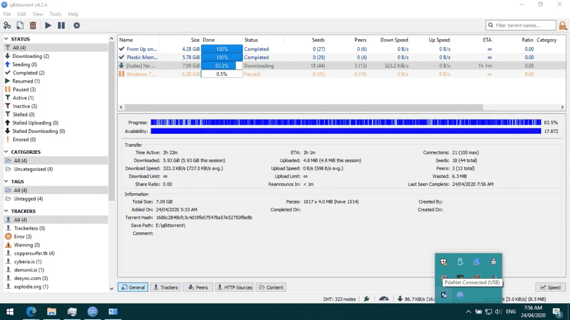The image size is (570, 320).
Task: Collapse the STATUS section
Action: tap(6, 39)
